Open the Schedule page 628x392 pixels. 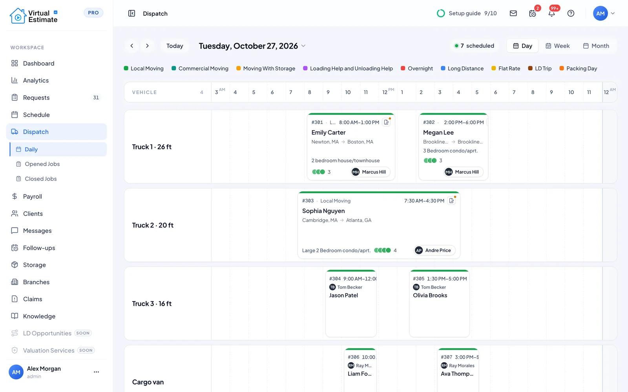(x=57, y=115)
